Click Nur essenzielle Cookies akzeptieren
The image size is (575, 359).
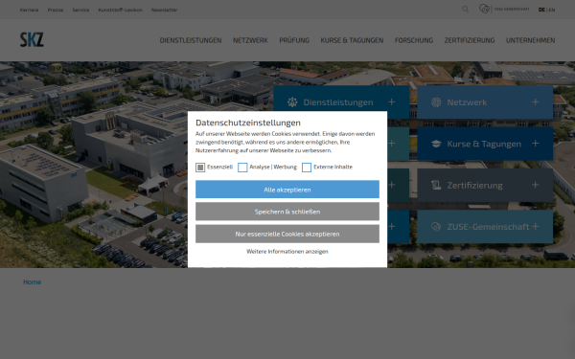click(287, 234)
